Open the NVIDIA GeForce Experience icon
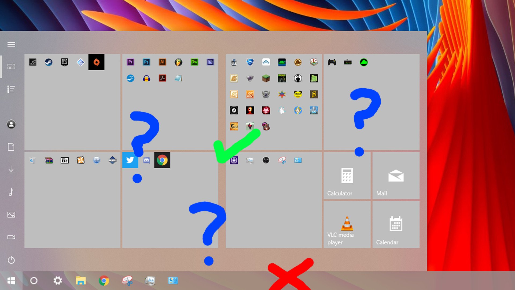515x290 pixels. (x=33, y=62)
